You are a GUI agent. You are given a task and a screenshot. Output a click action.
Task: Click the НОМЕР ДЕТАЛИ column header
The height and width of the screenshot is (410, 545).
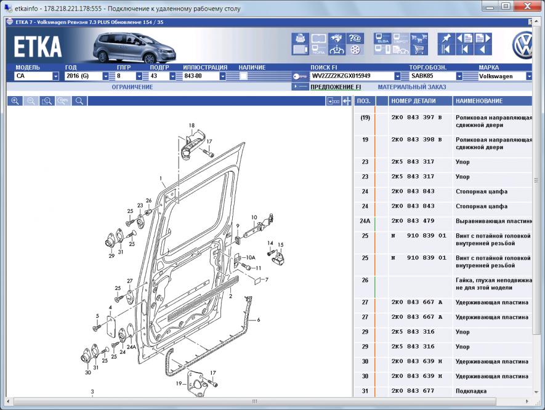(420, 101)
